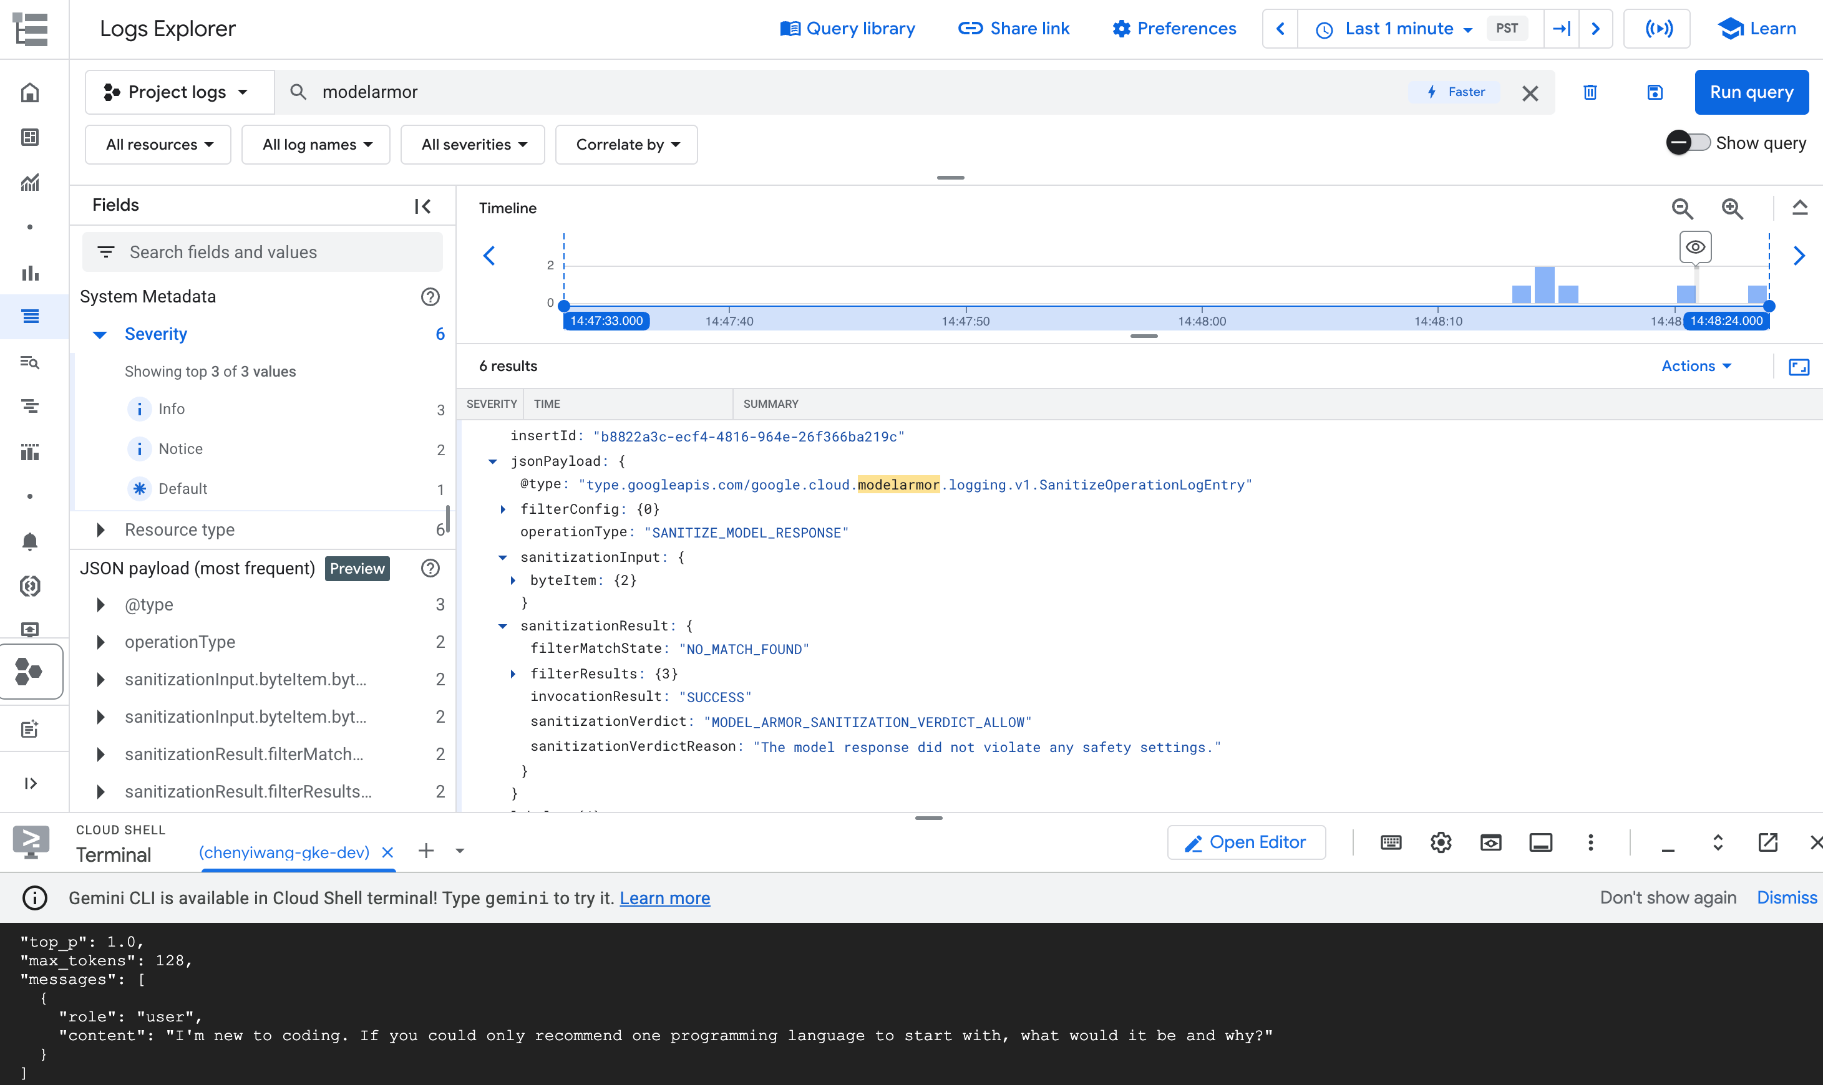Open the Actions dropdown above results
The width and height of the screenshot is (1823, 1085).
click(x=1697, y=366)
